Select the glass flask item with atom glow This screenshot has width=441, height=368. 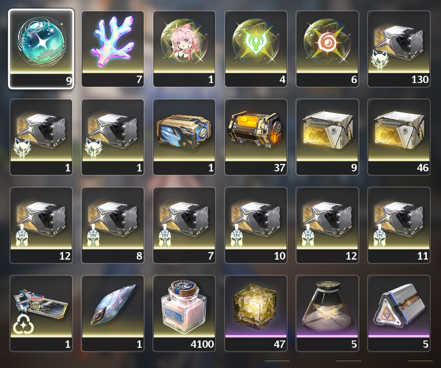click(x=327, y=313)
